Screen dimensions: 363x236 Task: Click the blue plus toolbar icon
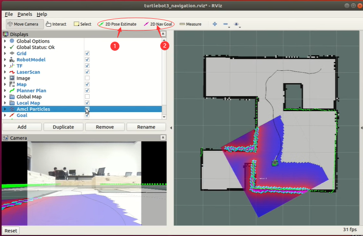215,24
